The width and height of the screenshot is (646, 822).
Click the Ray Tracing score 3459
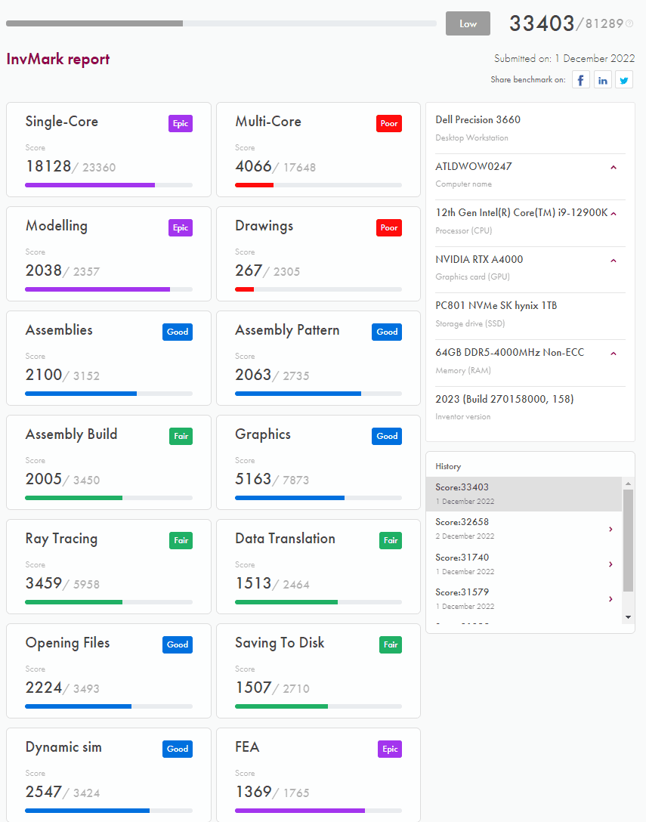coord(44,583)
